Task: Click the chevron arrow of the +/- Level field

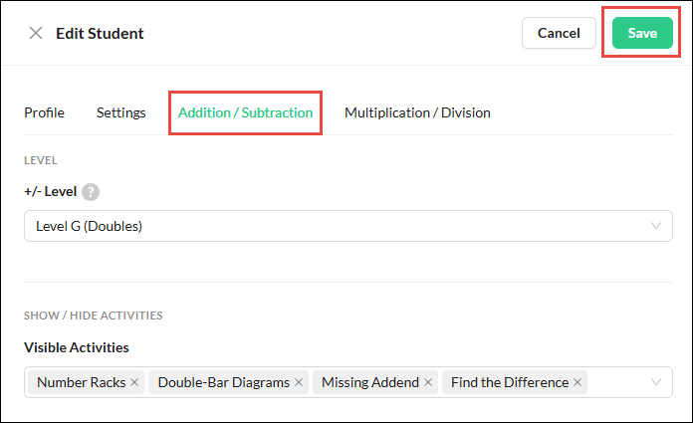Action: pyautogui.click(x=656, y=226)
